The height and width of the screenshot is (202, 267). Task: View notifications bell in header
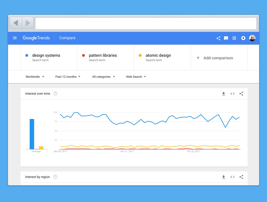click(243, 38)
